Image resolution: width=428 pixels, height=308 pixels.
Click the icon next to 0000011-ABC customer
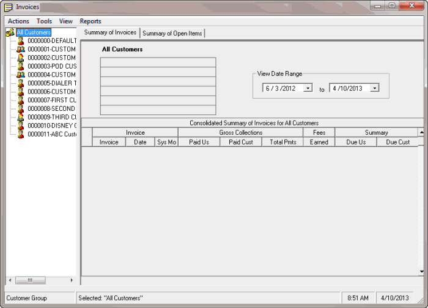tap(21, 133)
